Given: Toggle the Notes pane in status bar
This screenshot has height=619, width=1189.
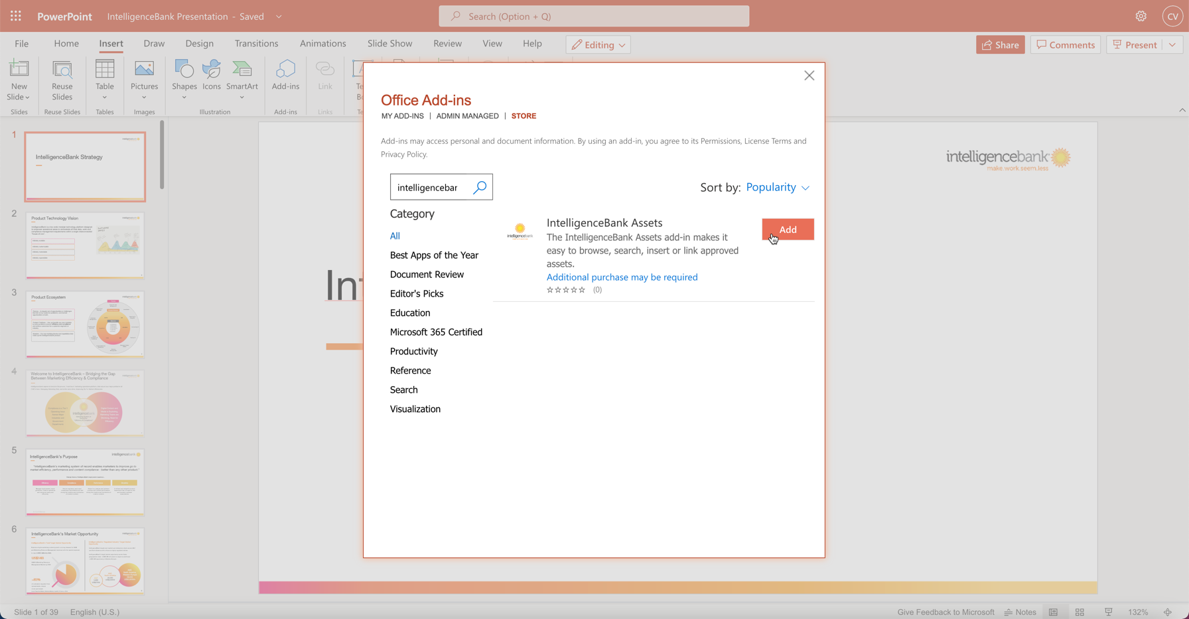Looking at the screenshot, I should point(1020,612).
